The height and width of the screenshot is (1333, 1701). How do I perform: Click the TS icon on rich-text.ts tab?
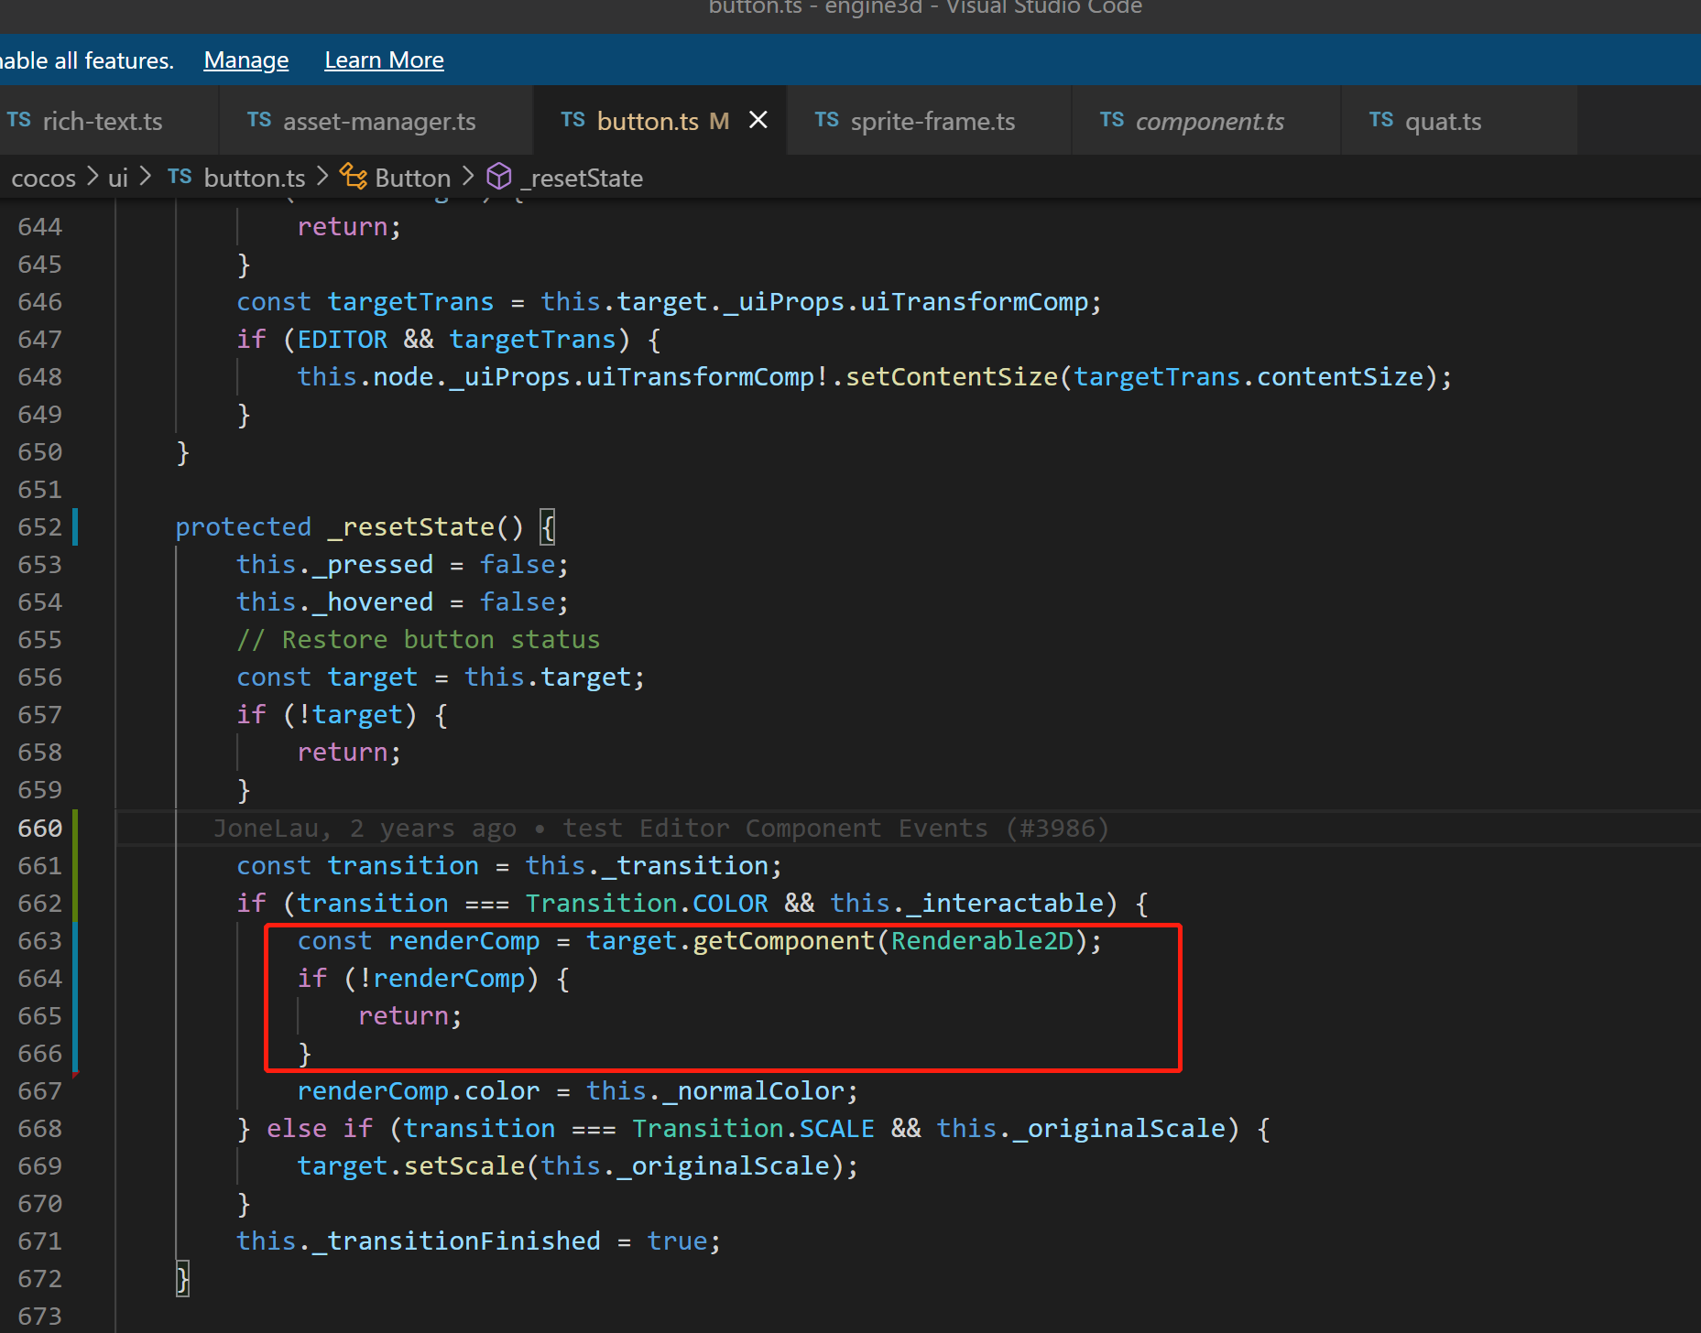[19, 120]
